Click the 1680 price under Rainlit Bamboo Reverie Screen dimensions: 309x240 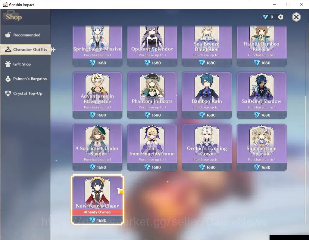(266, 63)
